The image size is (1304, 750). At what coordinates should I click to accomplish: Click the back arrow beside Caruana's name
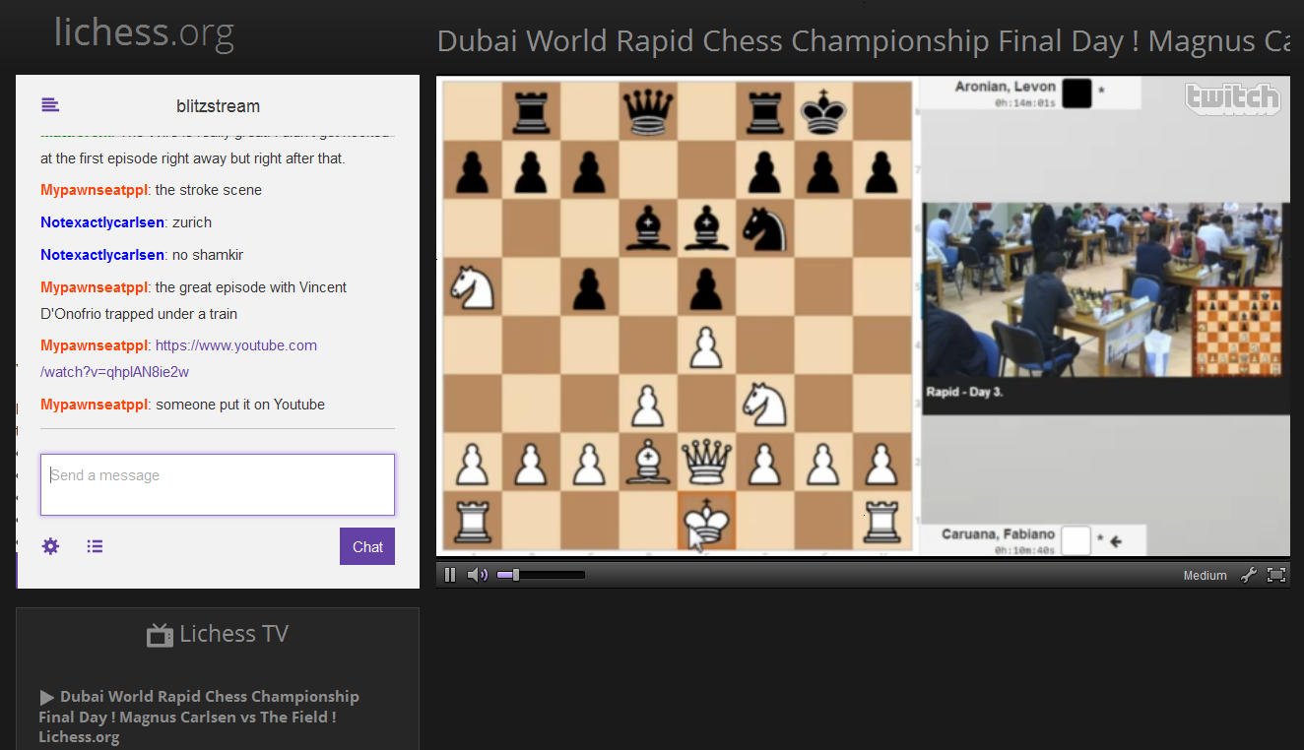coord(1116,540)
